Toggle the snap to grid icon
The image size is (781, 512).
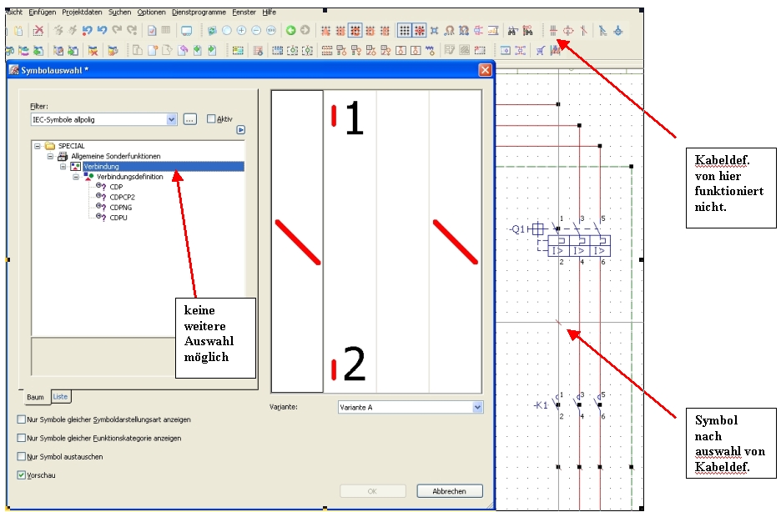[420, 31]
